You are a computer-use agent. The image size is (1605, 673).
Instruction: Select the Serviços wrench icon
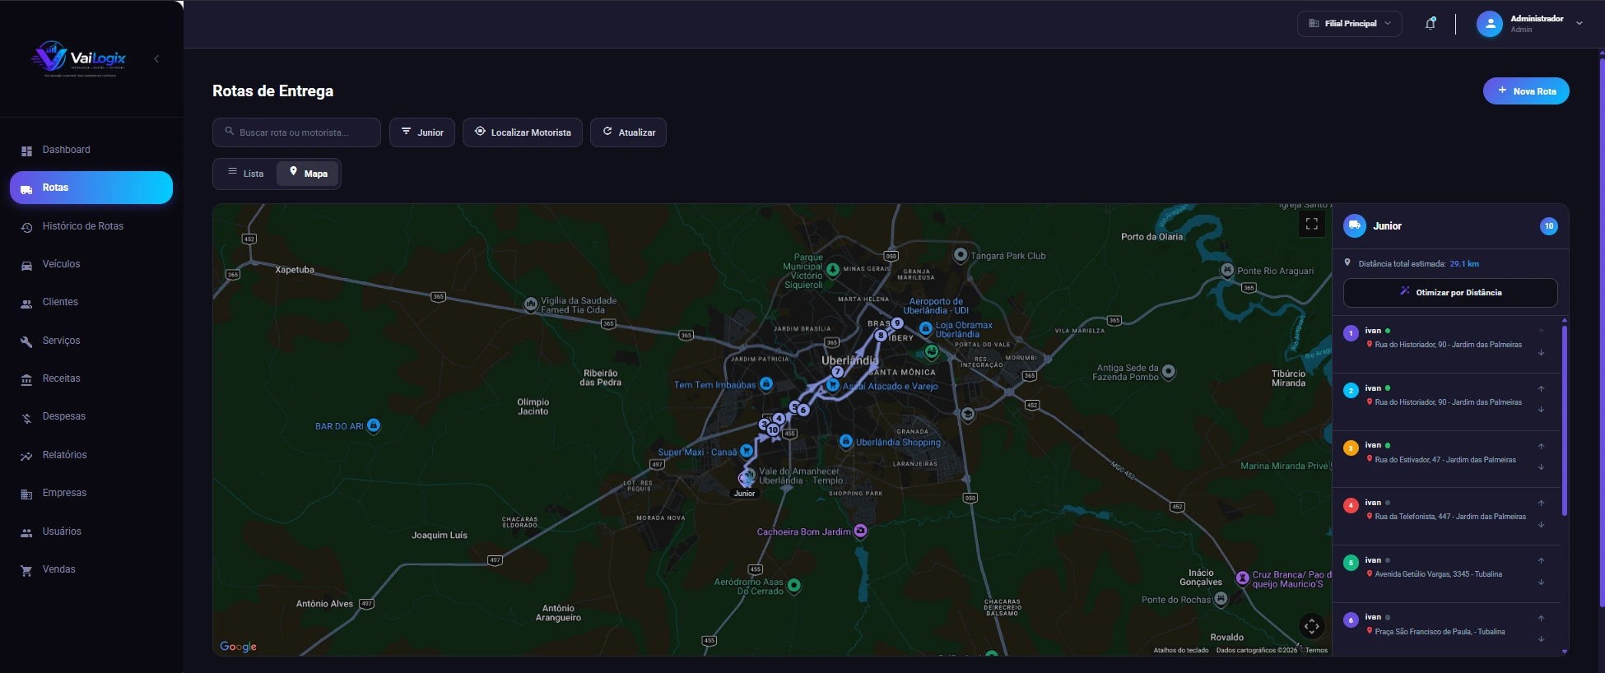pos(26,341)
